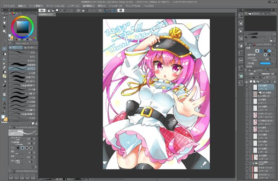This screenshot has height=181, width=278.
Task: Open the 通常 blending mode dropdown
Action: point(253,74)
